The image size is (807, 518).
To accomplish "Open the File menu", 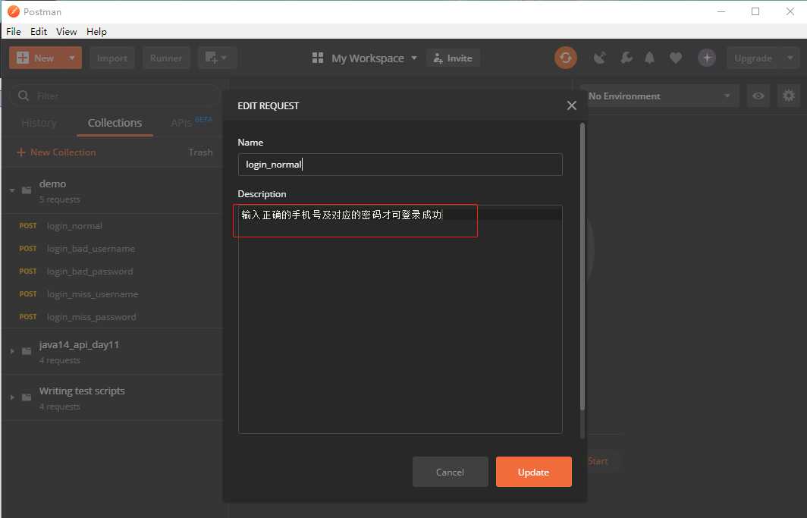I will click(x=14, y=31).
